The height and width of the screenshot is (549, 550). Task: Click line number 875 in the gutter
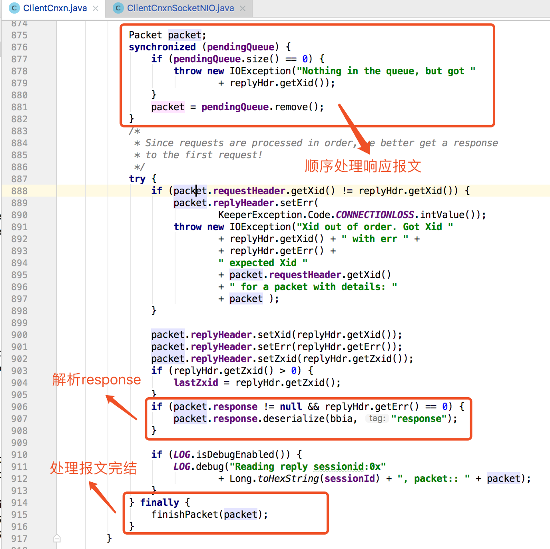[x=19, y=35]
